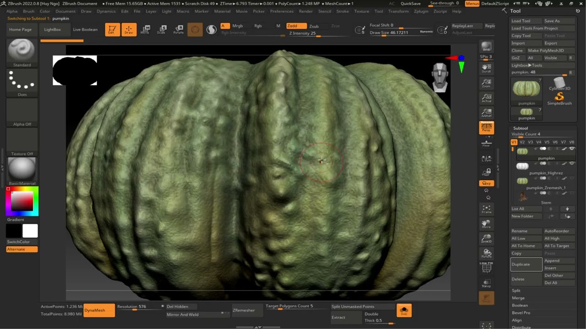The height and width of the screenshot is (329, 586).
Task: Click the BPR render icon
Action: 486,47
